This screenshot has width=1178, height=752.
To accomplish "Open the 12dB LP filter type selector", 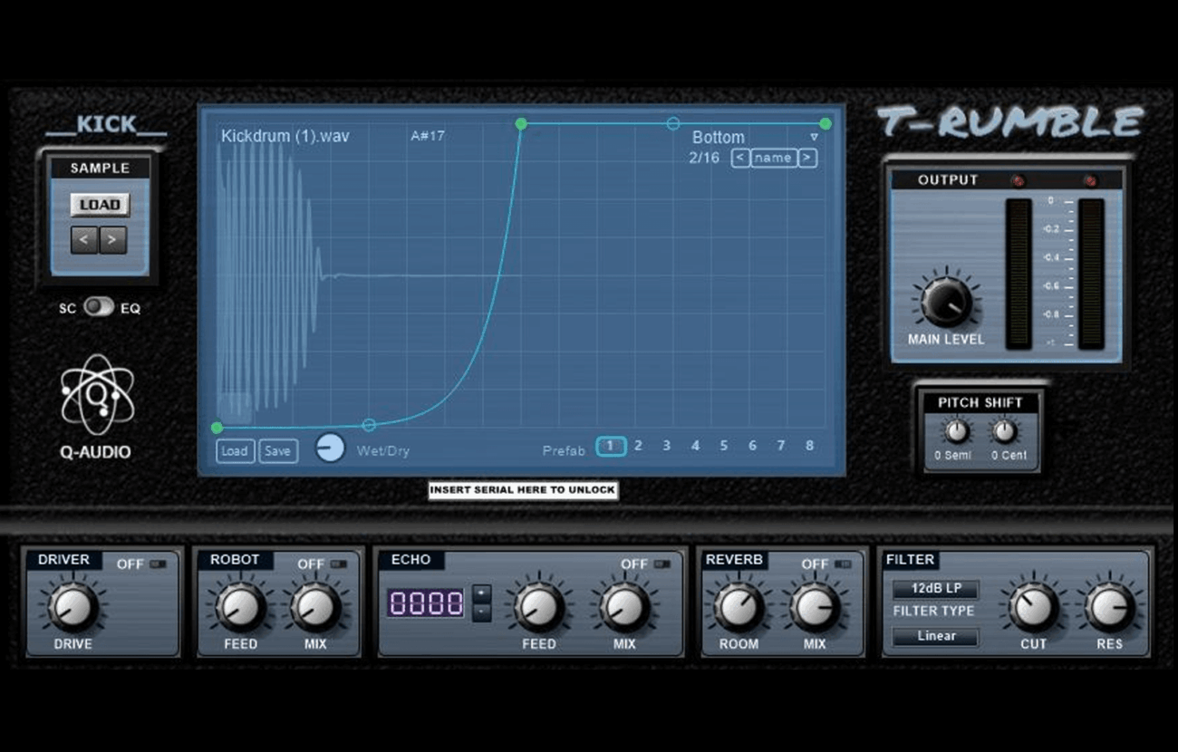I will 935,589.
